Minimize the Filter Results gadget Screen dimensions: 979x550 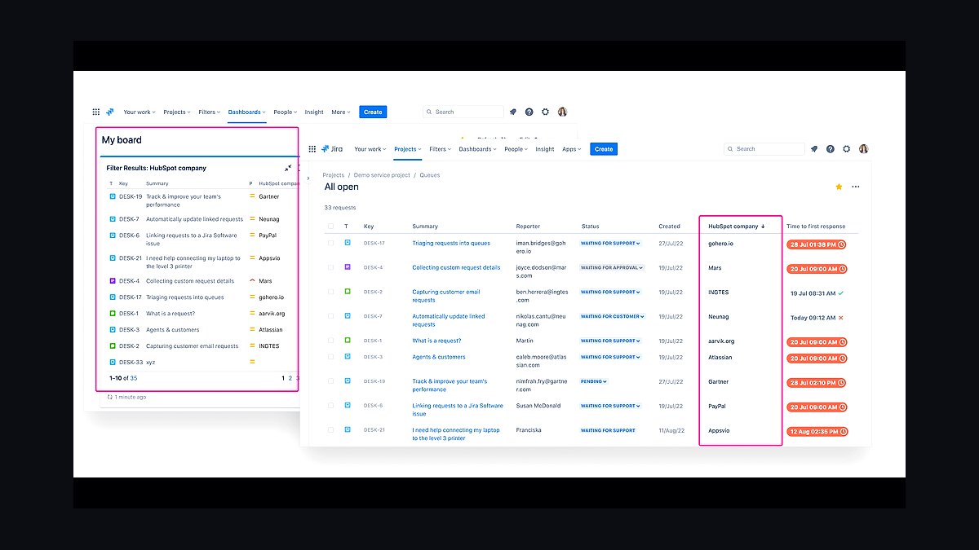[x=288, y=168]
